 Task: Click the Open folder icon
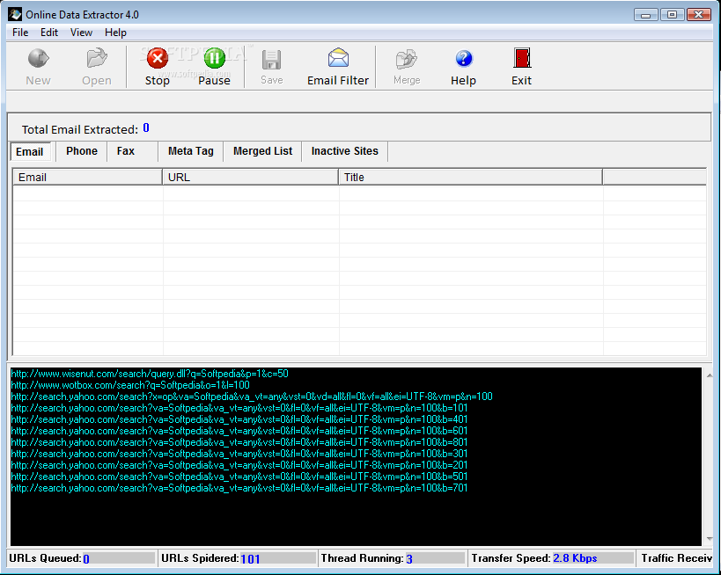click(x=97, y=58)
